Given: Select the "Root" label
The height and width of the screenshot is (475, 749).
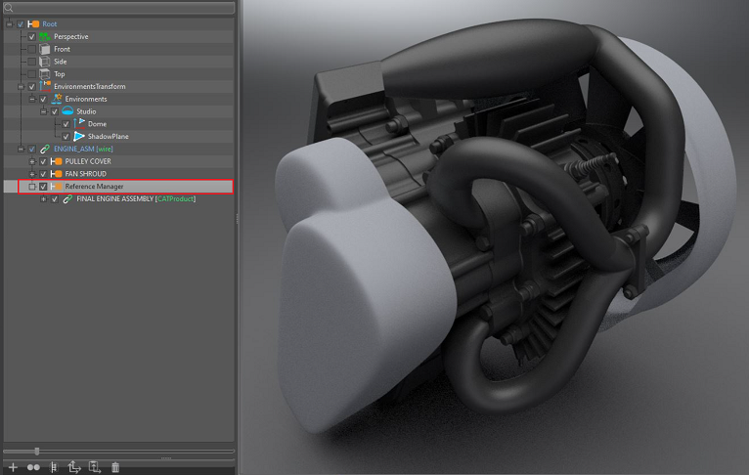Looking at the screenshot, I should [x=50, y=23].
